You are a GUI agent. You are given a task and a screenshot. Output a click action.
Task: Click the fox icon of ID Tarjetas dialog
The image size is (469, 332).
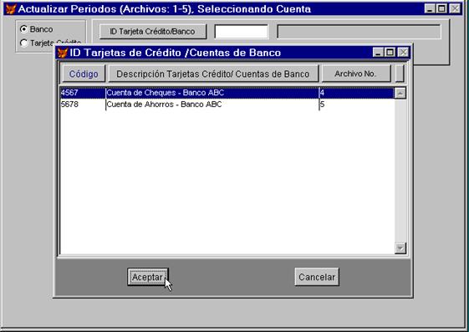click(63, 53)
